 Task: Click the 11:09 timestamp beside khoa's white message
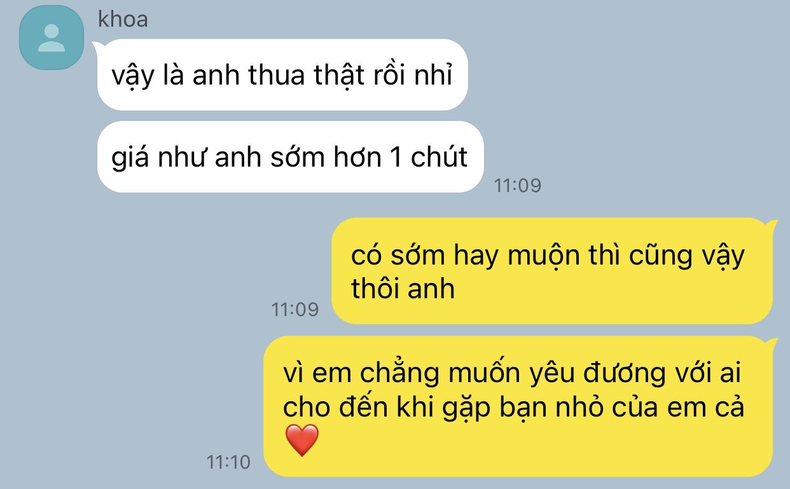click(518, 185)
